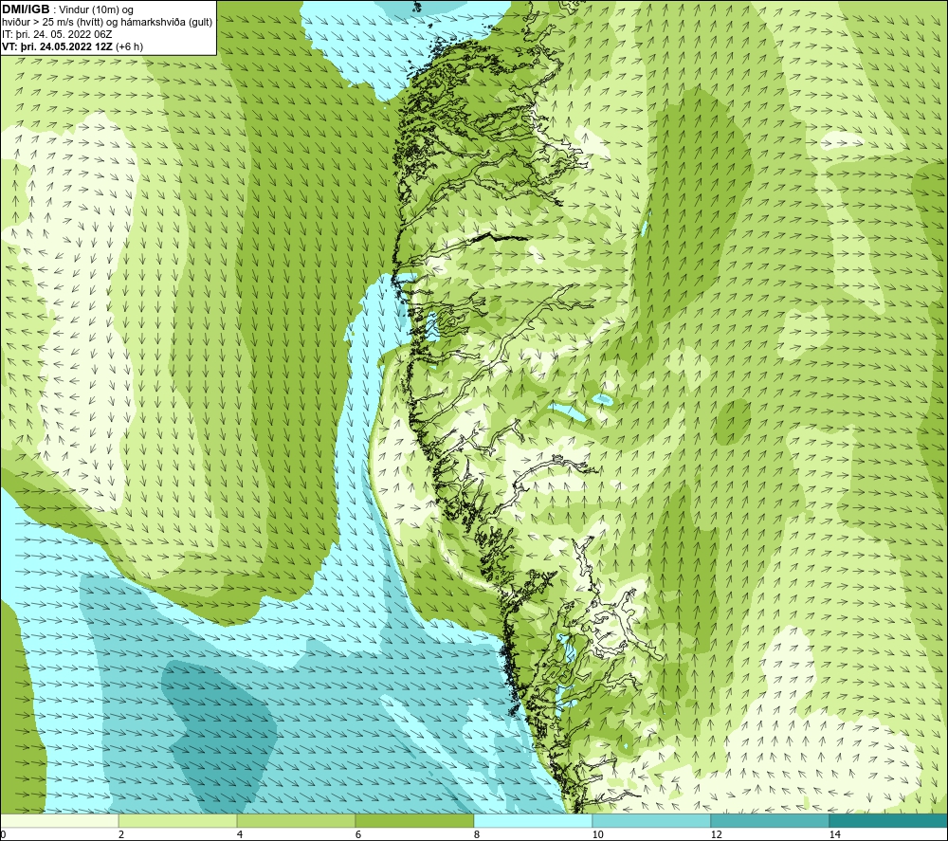Click the darkest teal legend swatch above 14

coord(888,820)
